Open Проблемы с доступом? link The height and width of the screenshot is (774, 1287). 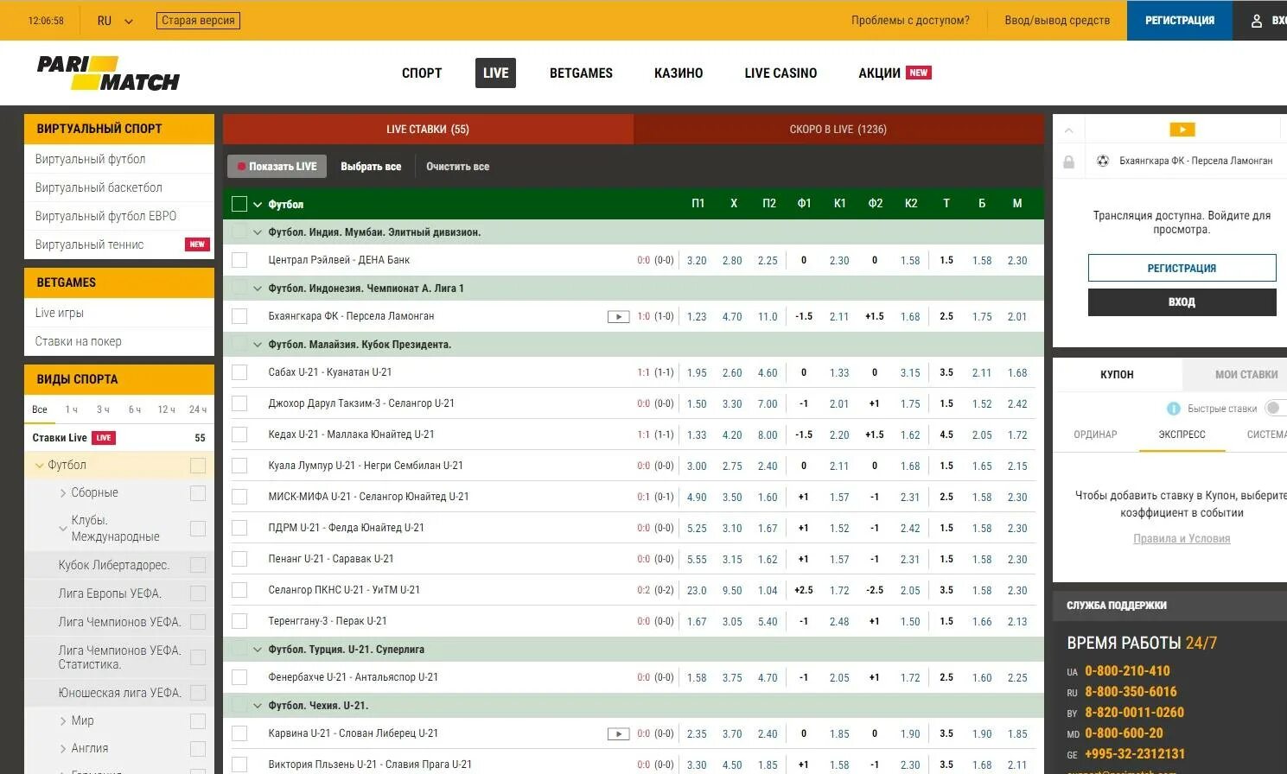pyautogui.click(x=910, y=21)
